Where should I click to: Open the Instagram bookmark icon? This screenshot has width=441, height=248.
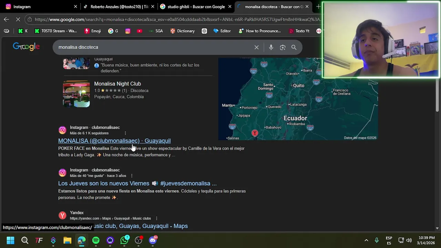[128, 31]
